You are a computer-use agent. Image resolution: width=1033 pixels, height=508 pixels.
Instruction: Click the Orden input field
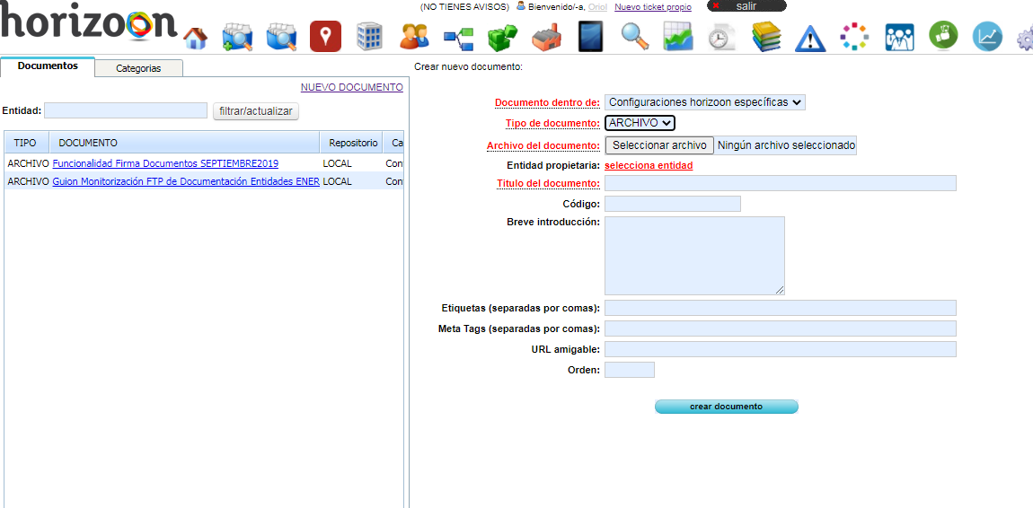coord(629,370)
